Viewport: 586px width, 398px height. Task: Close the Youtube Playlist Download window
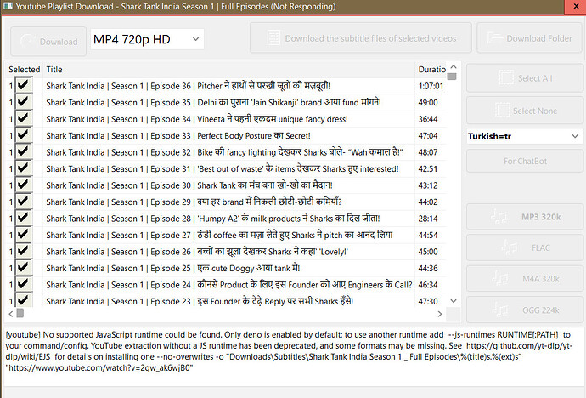pos(576,7)
